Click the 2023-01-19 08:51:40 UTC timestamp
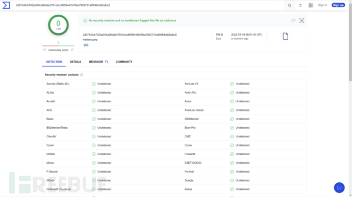Viewport: 352px width, 197px height. tap(247, 35)
